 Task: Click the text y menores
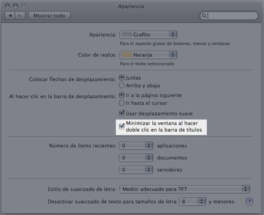click(x=222, y=201)
